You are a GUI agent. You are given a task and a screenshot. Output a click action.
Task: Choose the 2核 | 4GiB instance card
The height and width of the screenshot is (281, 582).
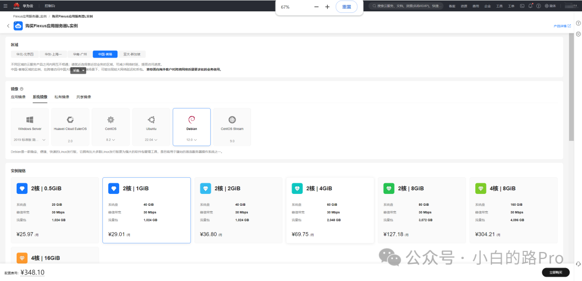pyautogui.click(x=330, y=210)
